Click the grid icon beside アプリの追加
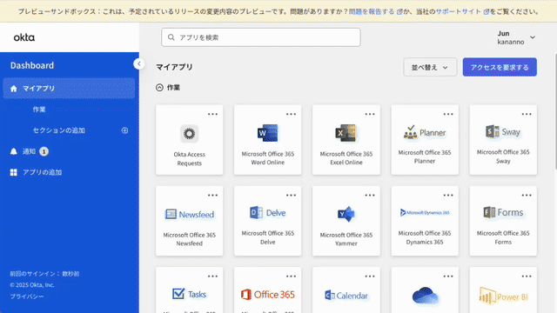This screenshot has width=557, height=313. (14, 172)
